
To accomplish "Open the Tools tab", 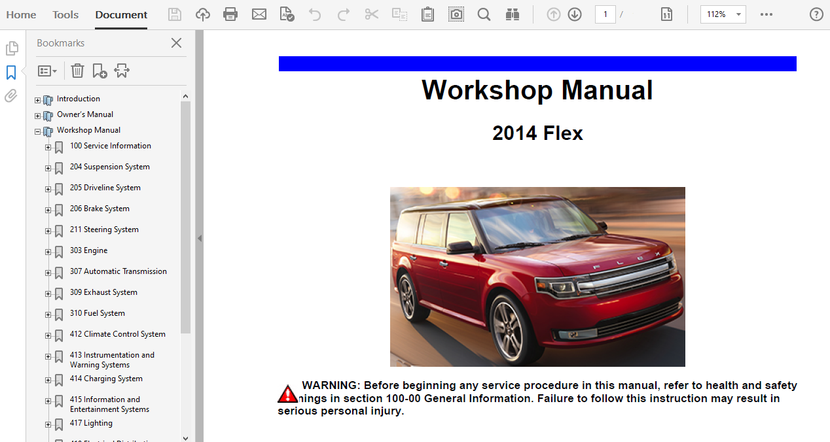I will point(65,14).
